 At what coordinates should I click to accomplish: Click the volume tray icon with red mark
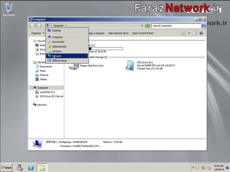click(x=209, y=168)
